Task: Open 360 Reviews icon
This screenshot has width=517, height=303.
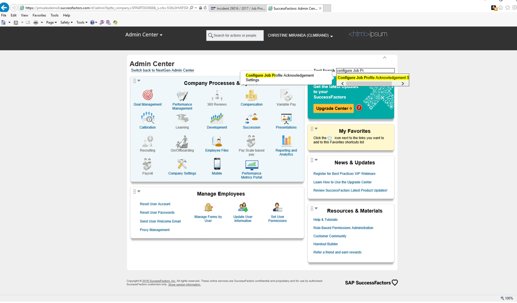Action: pyautogui.click(x=217, y=95)
